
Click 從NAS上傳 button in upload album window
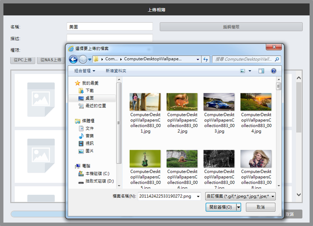point(51,60)
